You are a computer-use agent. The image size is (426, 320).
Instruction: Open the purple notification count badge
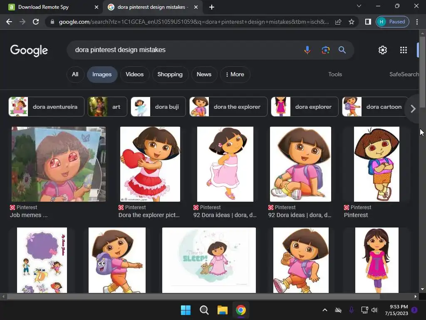click(414, 310)
